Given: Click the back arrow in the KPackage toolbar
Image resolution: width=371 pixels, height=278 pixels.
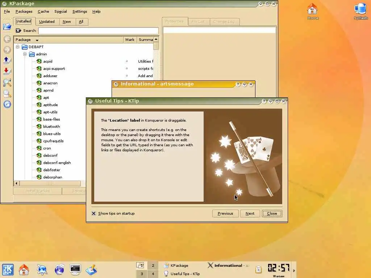Looking at the screenshot, I should 7,39.
